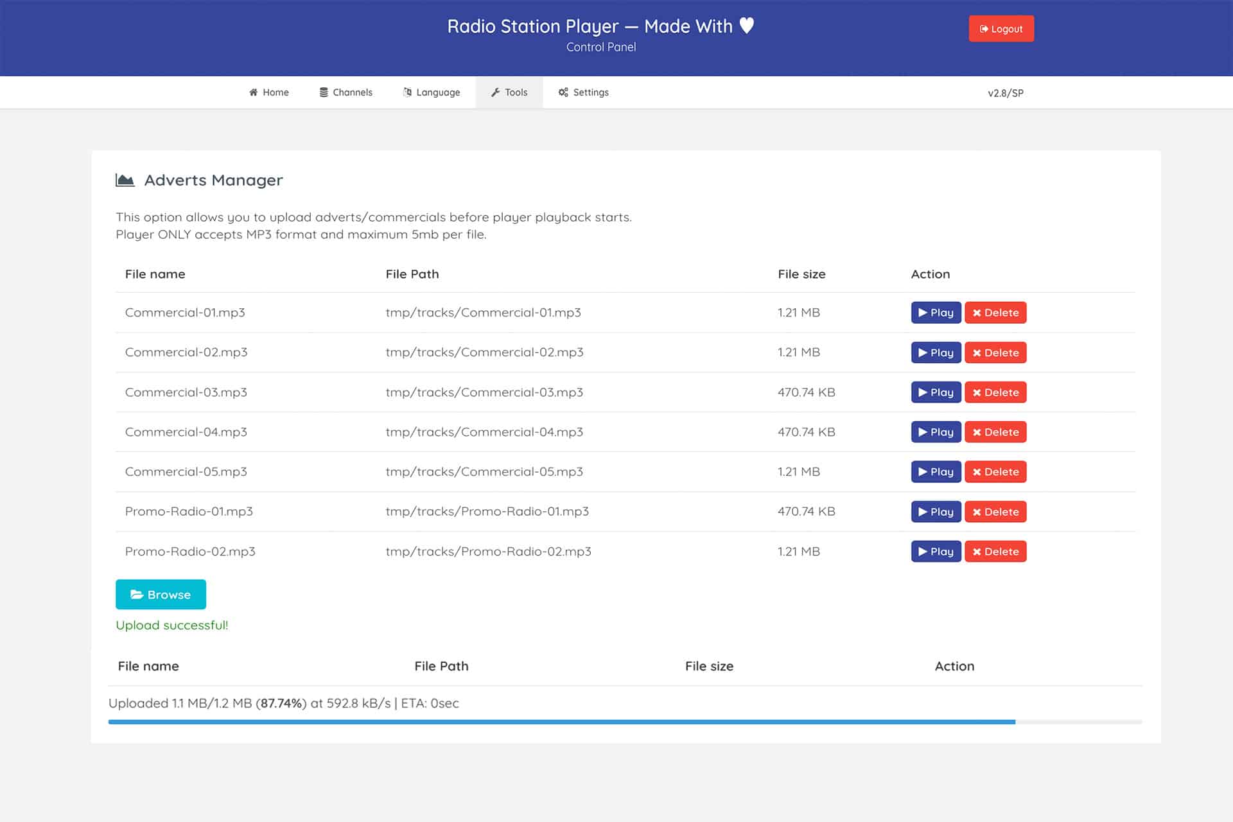Click the heart icon in header title
Image resolution: width=1233 pixels, height=822 pixels.
click(x=746, y=26)
